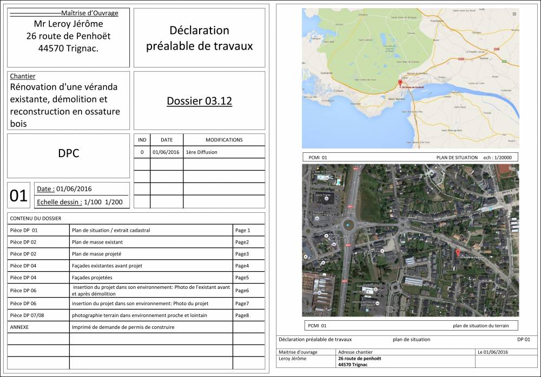Select 'Page5' cell
This screenshot has height=377, width=541.
click(x=242, y=278)
